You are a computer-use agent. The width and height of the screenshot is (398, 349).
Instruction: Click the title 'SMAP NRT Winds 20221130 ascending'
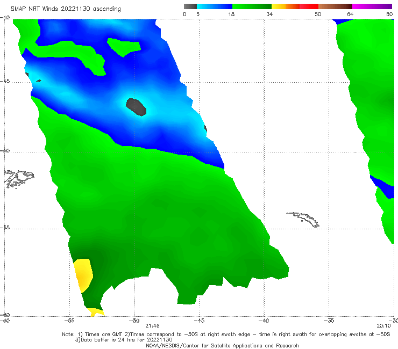click(66, 9)
